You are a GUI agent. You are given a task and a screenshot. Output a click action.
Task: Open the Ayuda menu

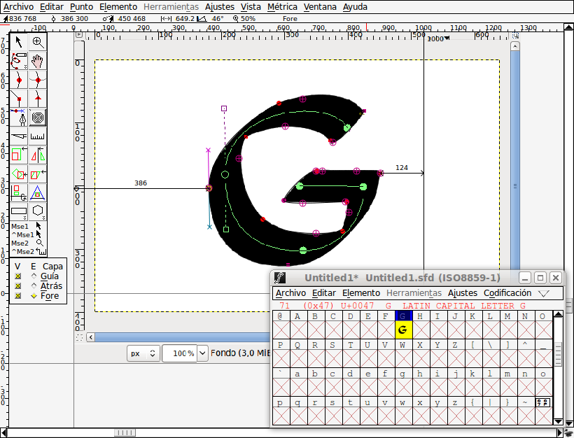(x=355, y=7)
